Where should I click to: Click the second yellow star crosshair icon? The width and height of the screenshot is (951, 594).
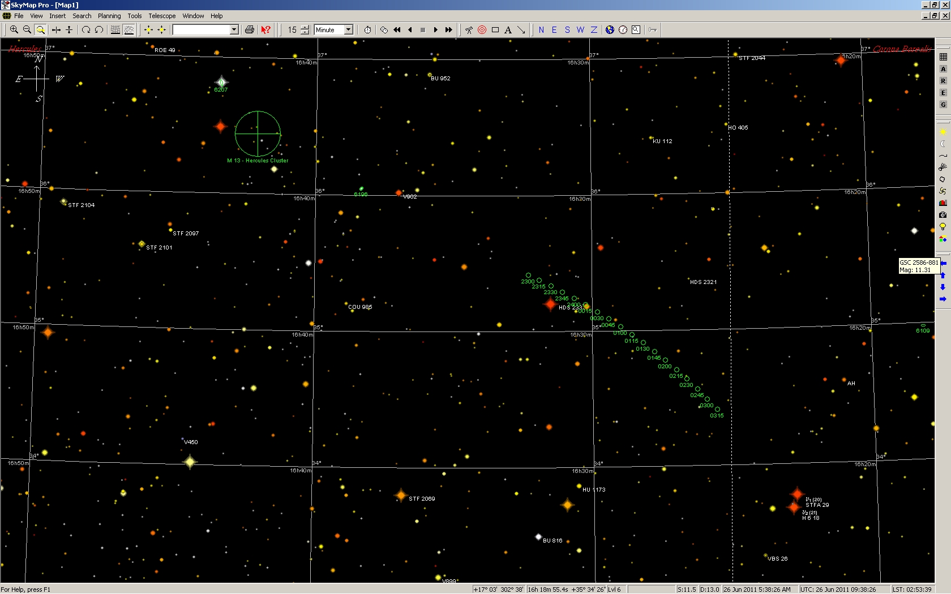pyautogui.click(x=161, y=30)
